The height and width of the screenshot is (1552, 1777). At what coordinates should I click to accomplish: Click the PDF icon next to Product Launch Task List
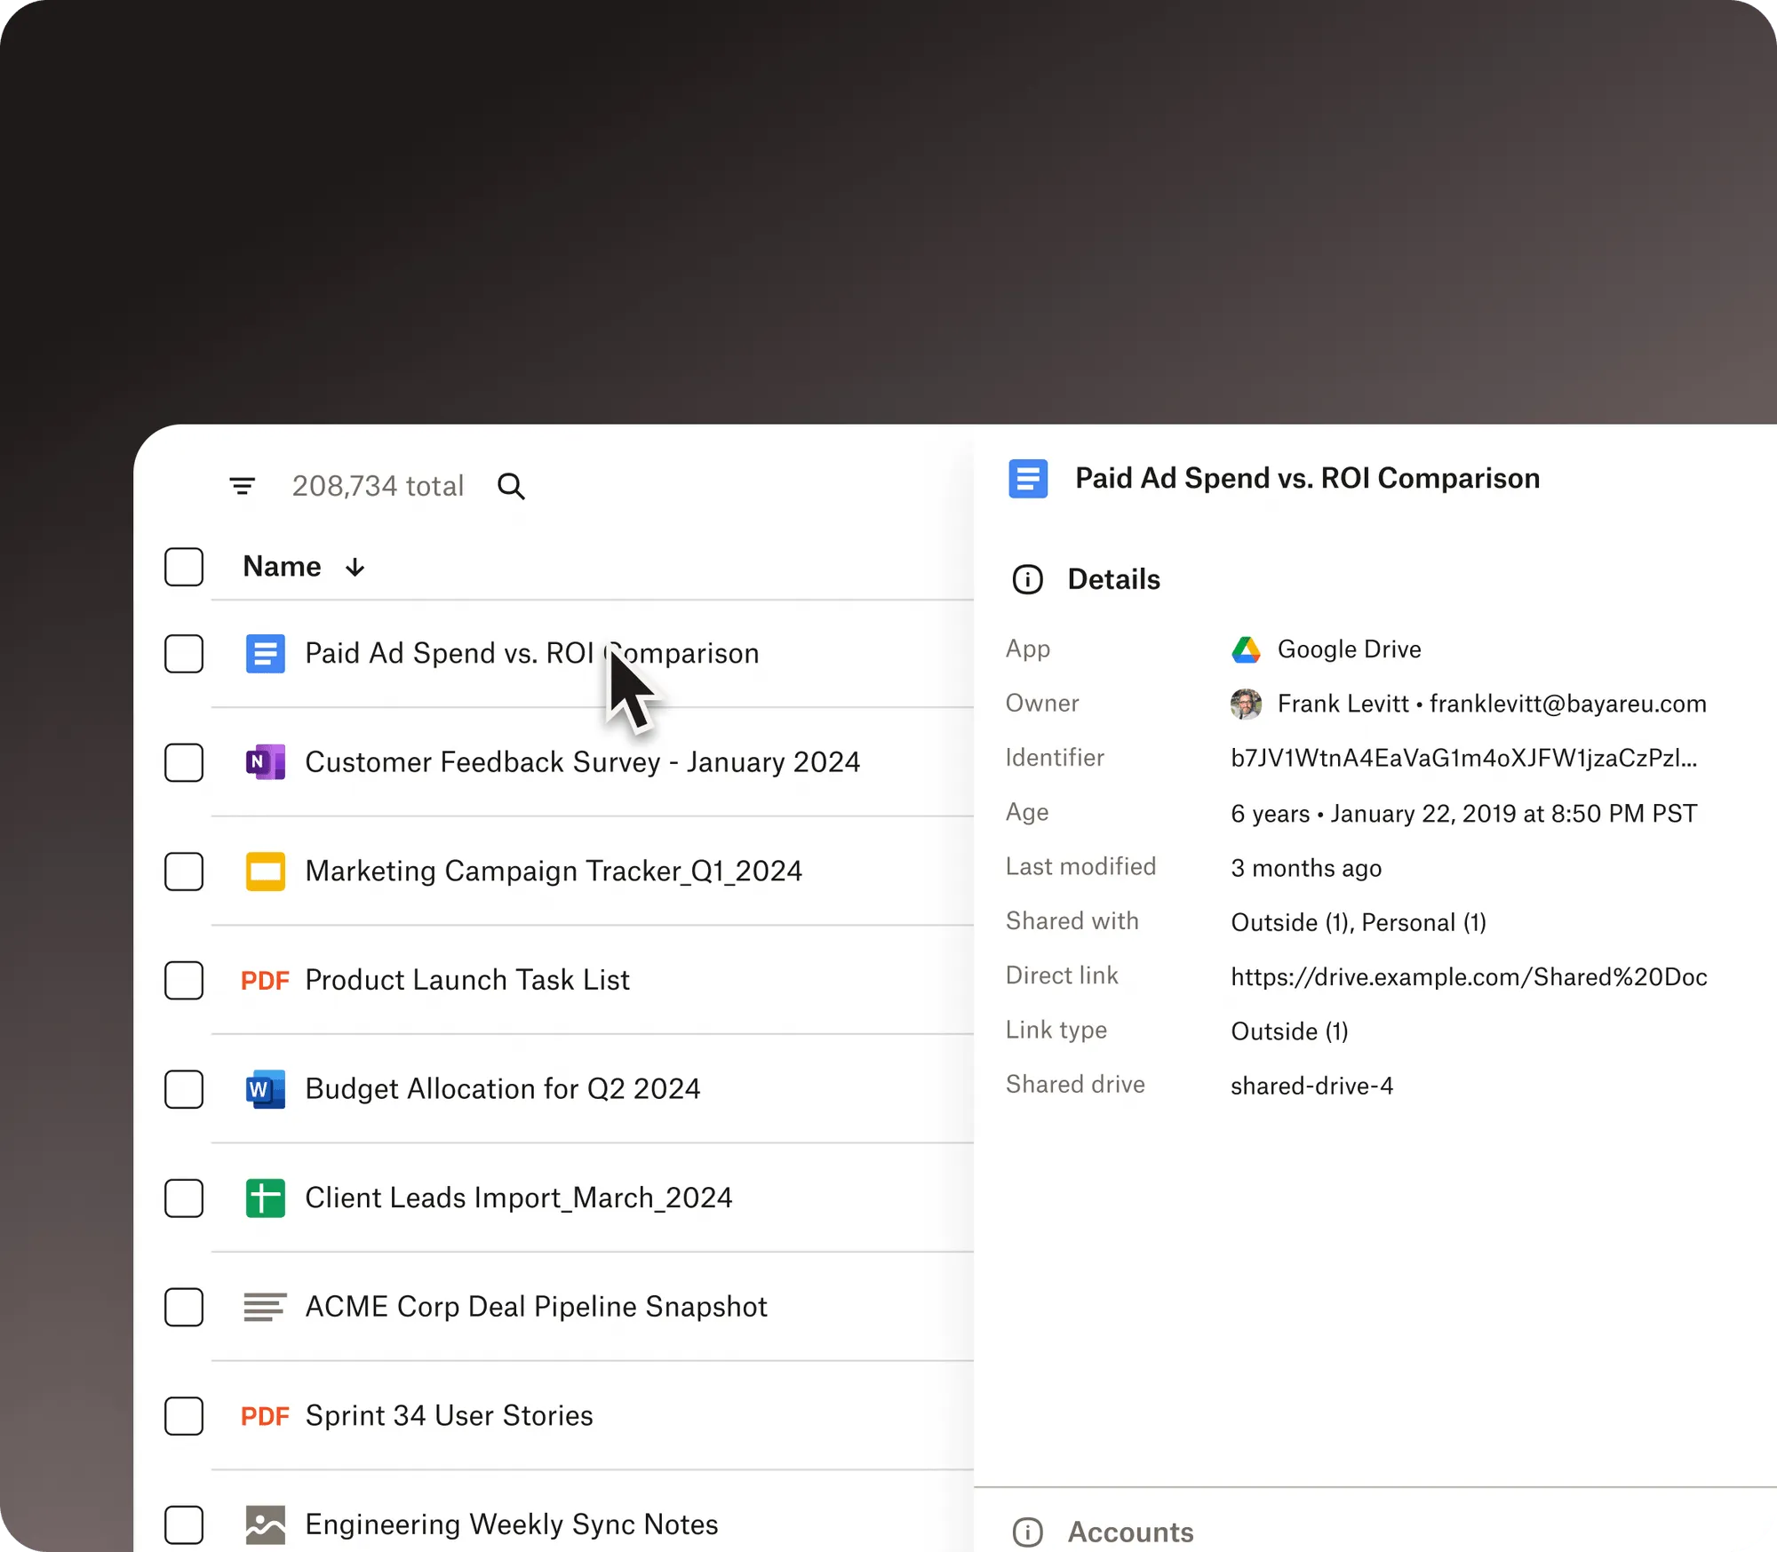click(265, 980)
